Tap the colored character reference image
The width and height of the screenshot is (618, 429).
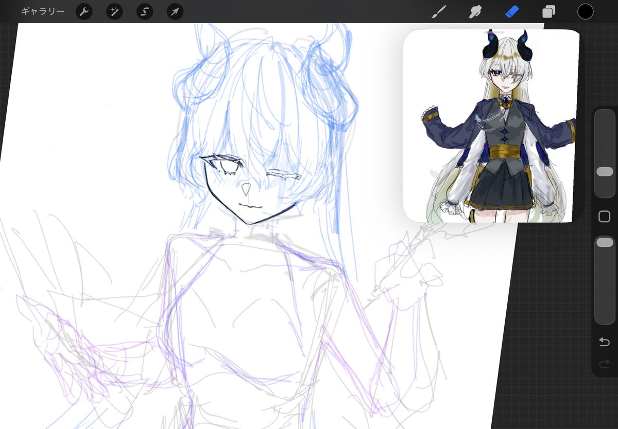pyautogui.click(x=491, y=126)
